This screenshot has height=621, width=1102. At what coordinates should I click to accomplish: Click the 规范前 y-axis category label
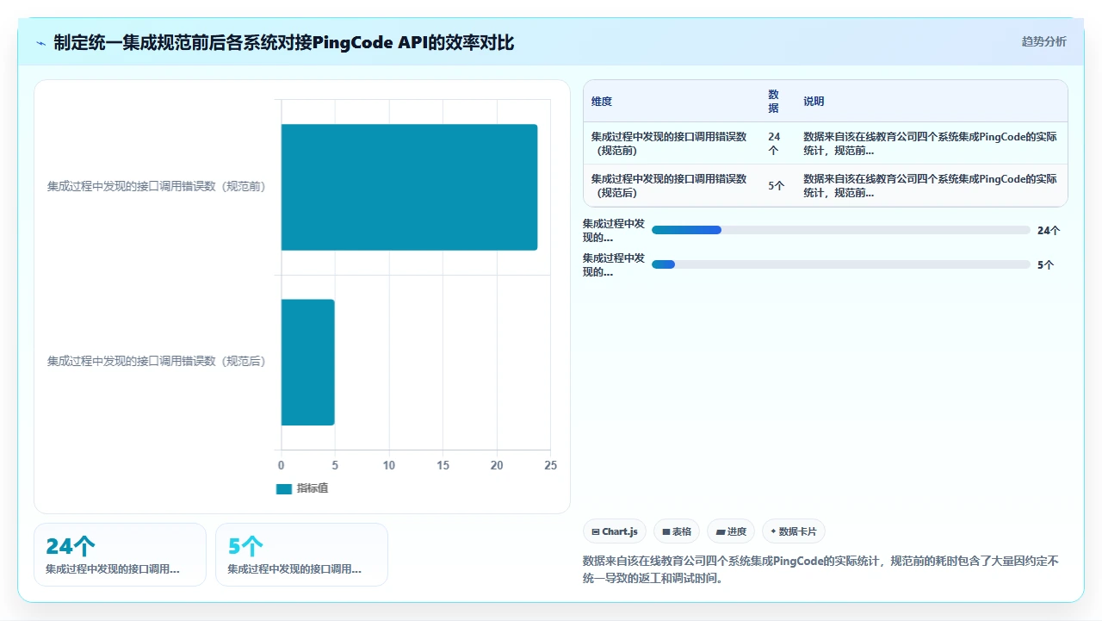click(x=157, y=187)
